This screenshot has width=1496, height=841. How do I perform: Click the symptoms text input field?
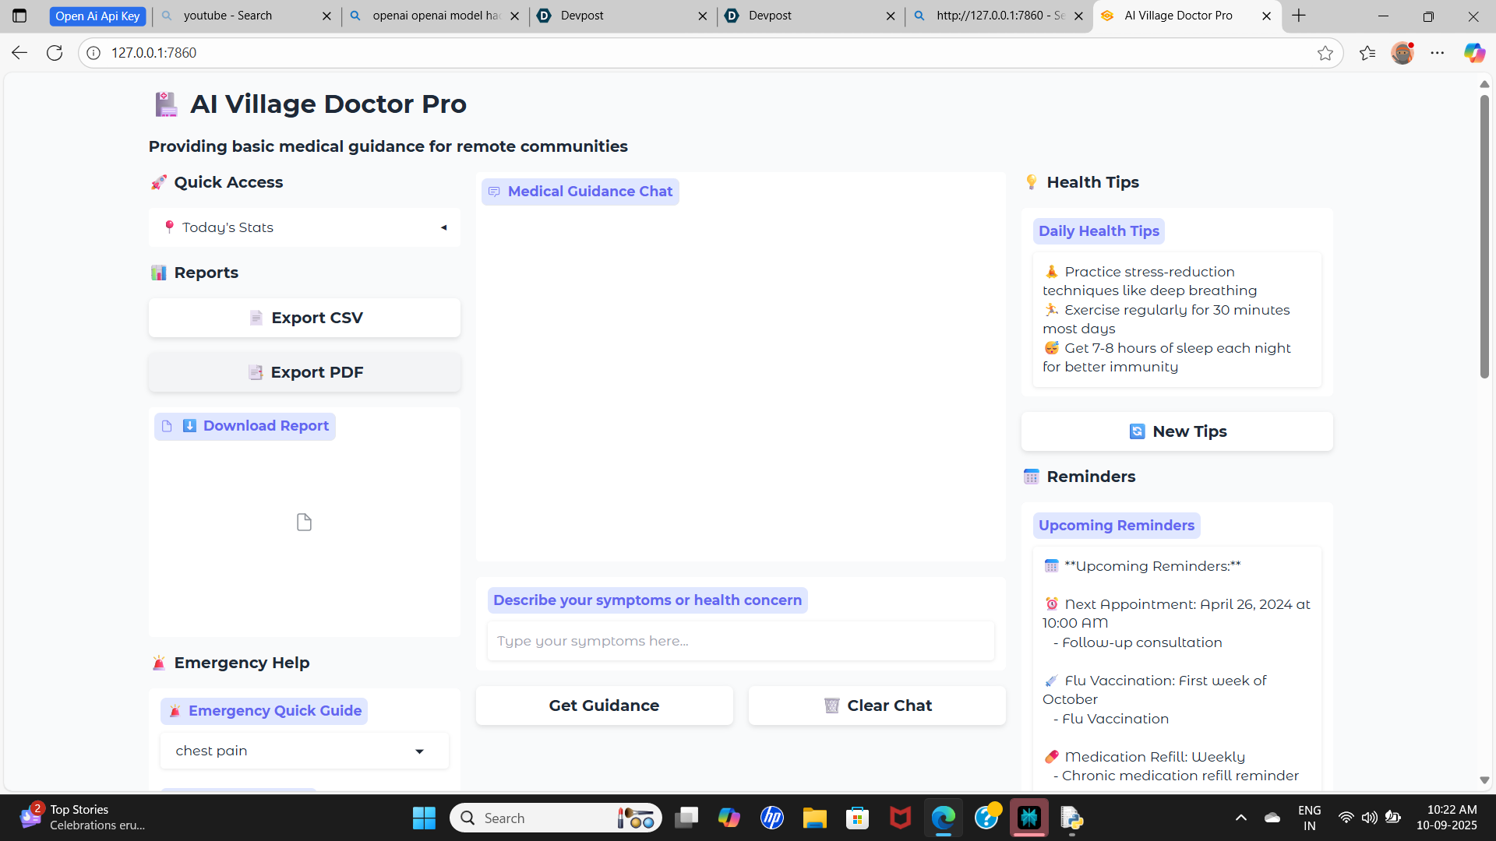click(x=740, y=641)
